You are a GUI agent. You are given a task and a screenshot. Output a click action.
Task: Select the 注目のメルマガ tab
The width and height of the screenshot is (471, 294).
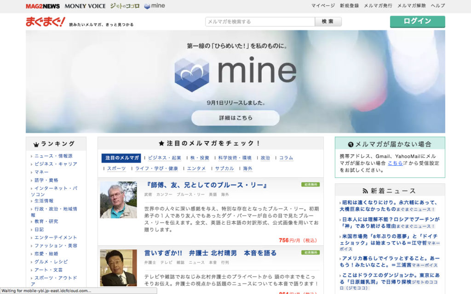point(122,158)
